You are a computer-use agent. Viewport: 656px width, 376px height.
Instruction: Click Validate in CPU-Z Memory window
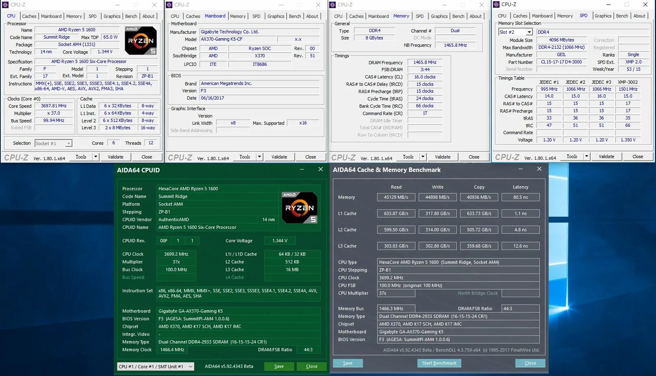click(443, 157)
